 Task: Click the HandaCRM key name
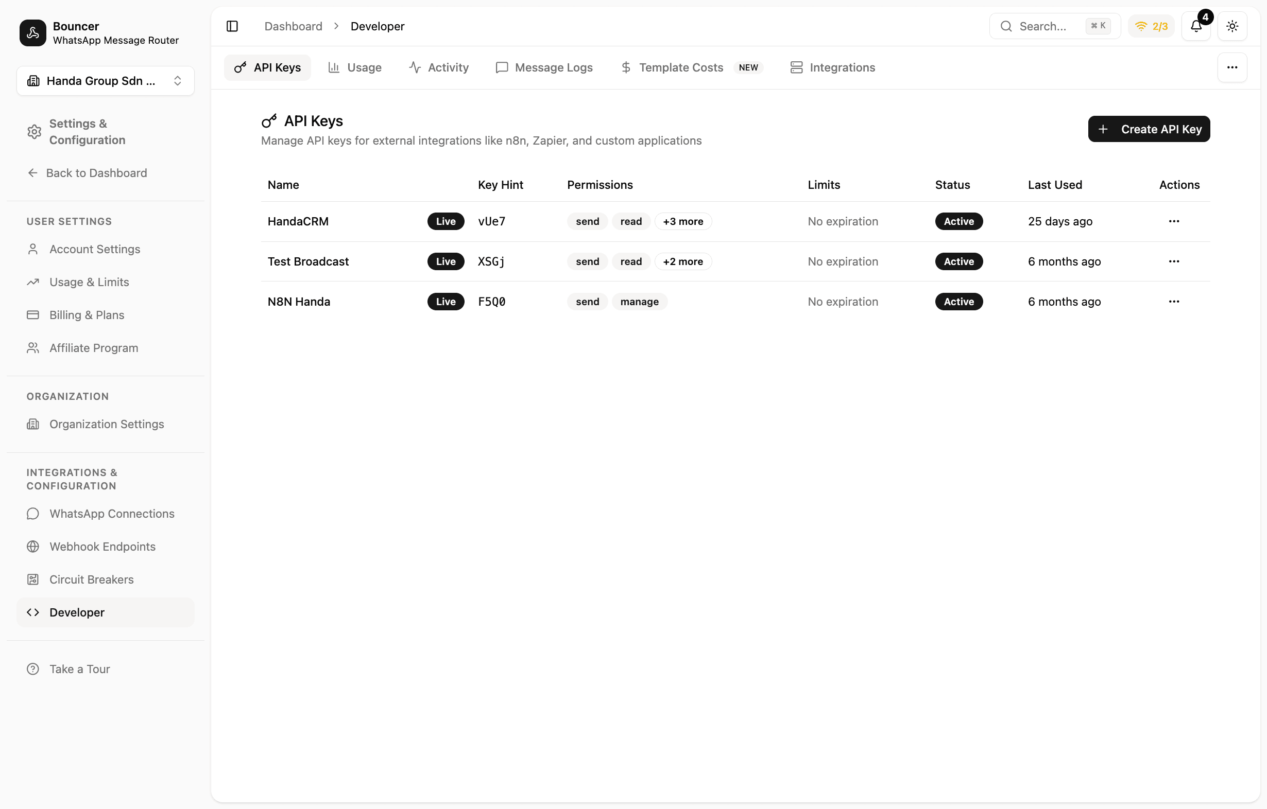point(298,221)
